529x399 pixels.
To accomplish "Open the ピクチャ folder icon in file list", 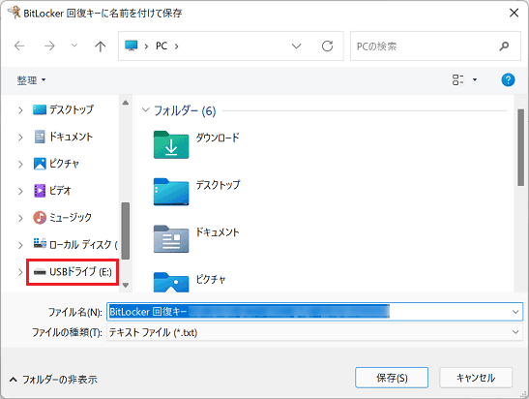I will 171,282.
